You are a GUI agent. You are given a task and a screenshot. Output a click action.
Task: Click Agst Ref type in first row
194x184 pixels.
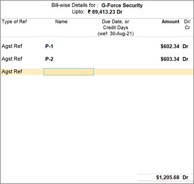[12, 46]
